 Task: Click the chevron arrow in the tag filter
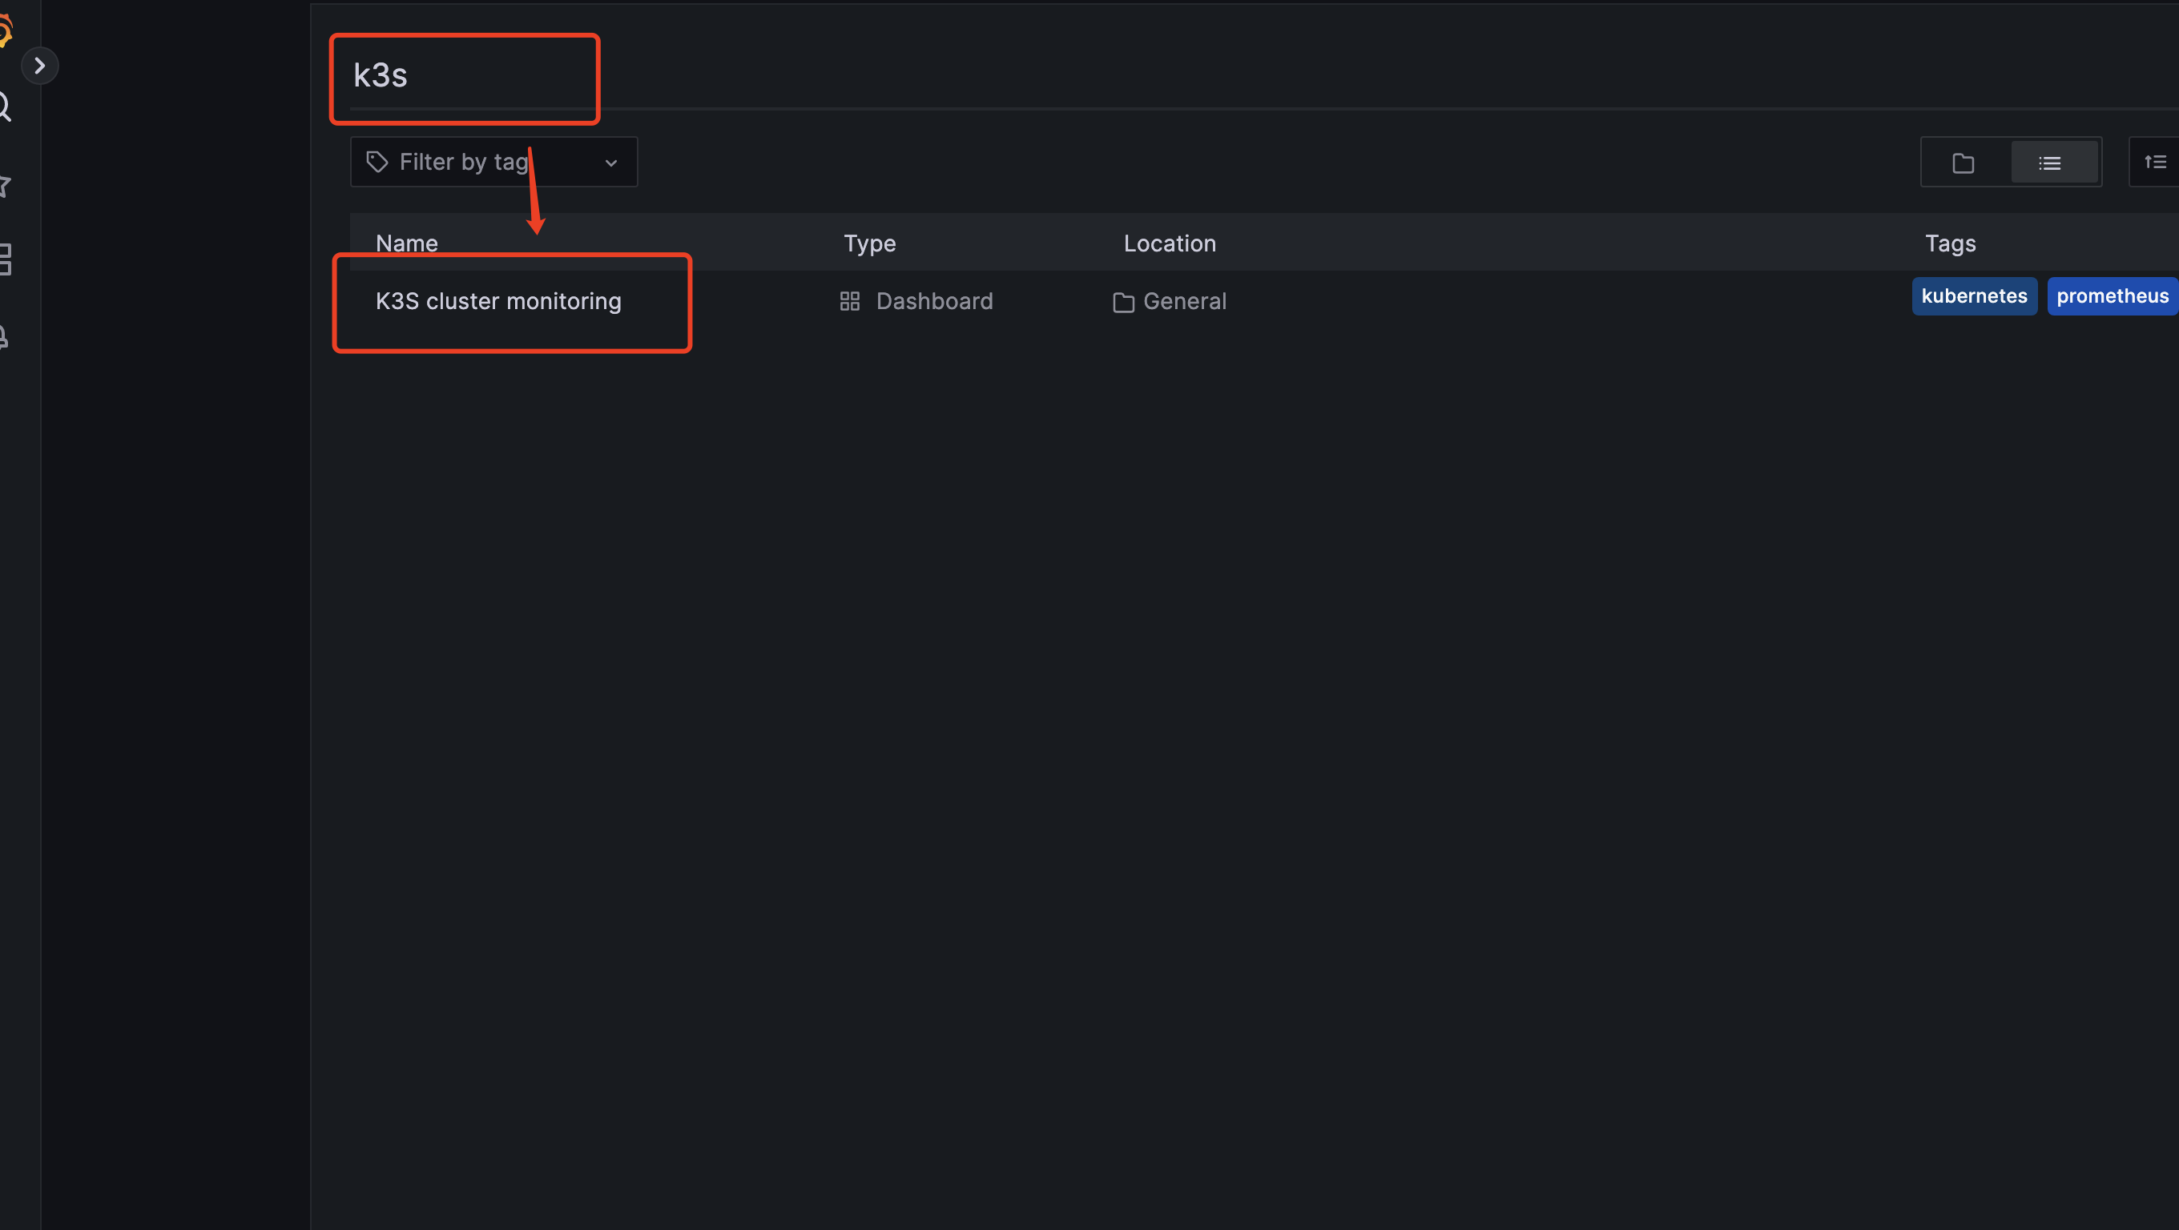(610, 163)
